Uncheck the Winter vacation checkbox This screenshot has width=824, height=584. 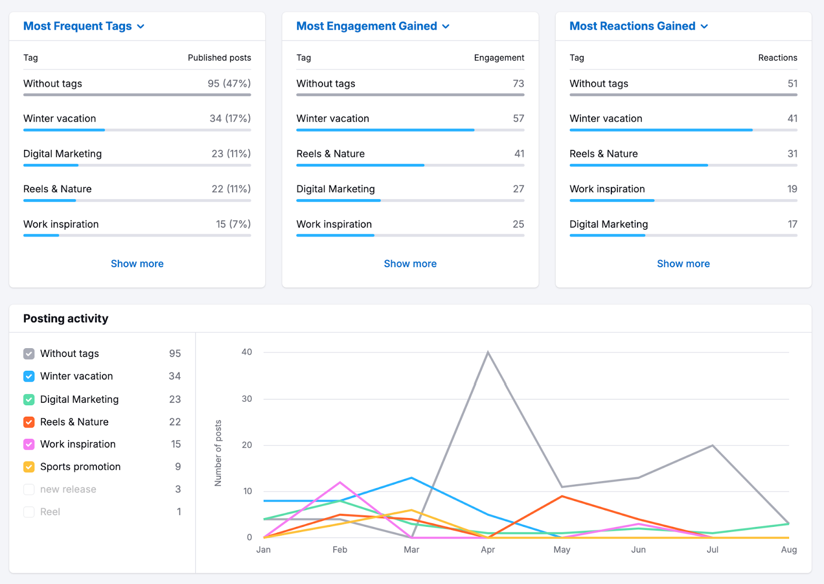point(29,376)
